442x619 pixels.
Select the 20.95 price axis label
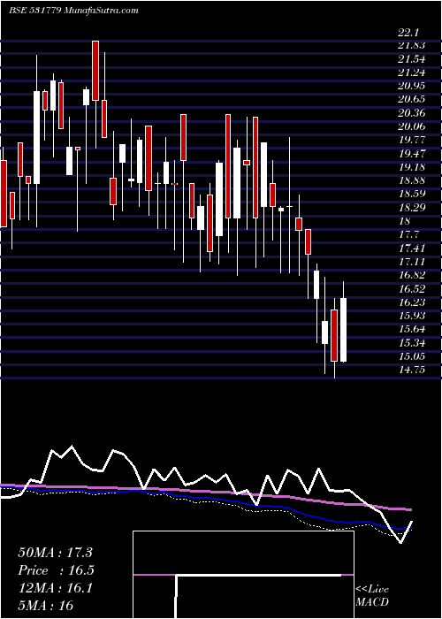click(x=411, y=87)
